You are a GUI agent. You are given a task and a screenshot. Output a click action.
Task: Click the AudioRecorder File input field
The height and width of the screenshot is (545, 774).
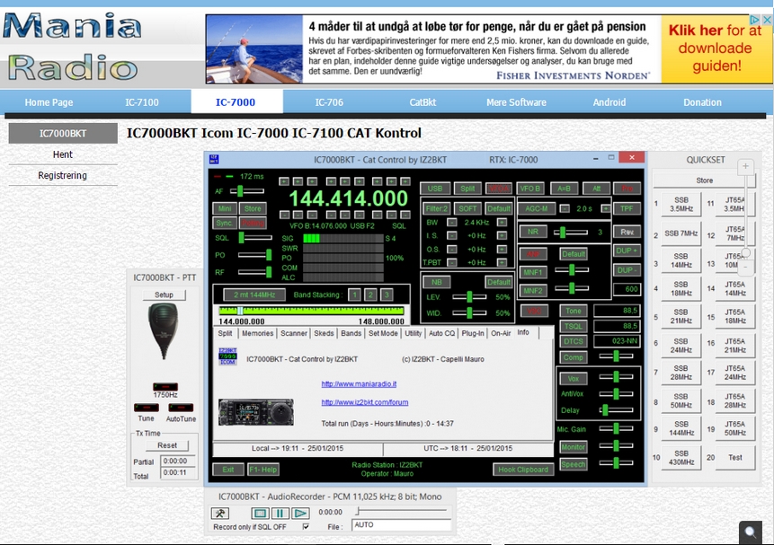click(x=401, y=524)
